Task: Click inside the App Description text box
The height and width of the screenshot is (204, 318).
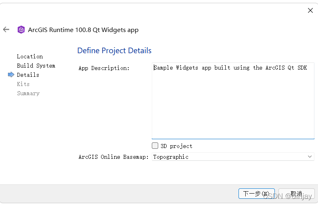Action: point(233,101)
